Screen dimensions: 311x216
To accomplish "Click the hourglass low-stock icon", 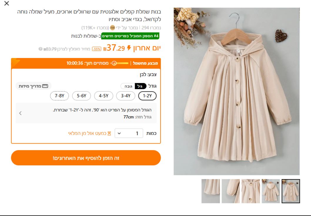I will (x=109, y=133).
